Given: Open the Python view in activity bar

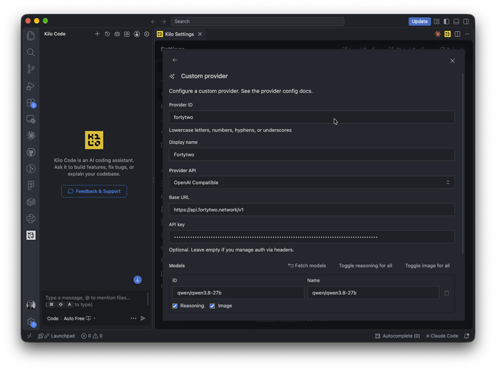Looking at the screenshot, I should [x=31, y=219].
